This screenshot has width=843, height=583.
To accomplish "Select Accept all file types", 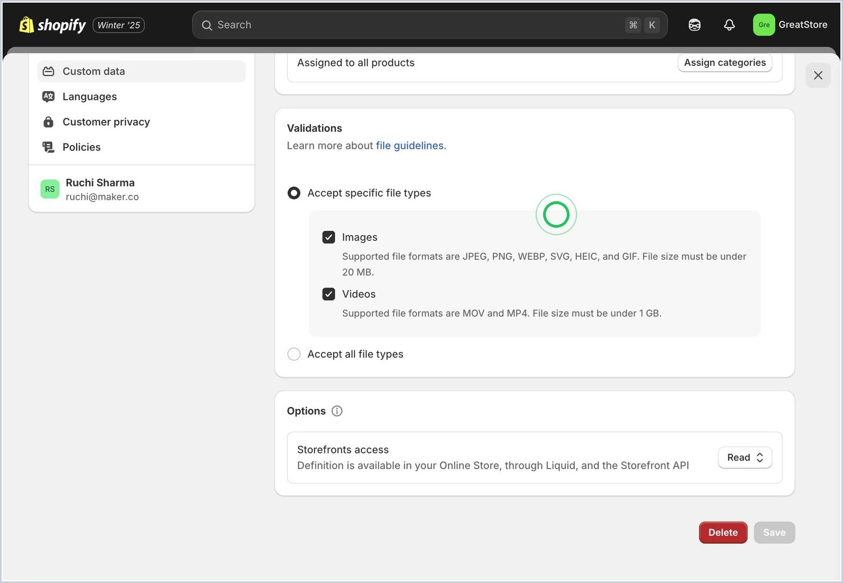I will (x=294, y=354).
